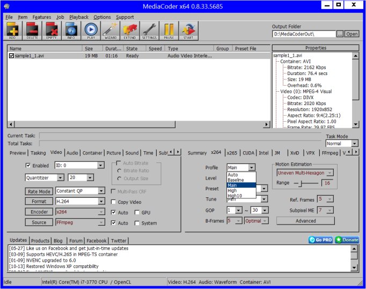Open the Forum updates tab

76,241
